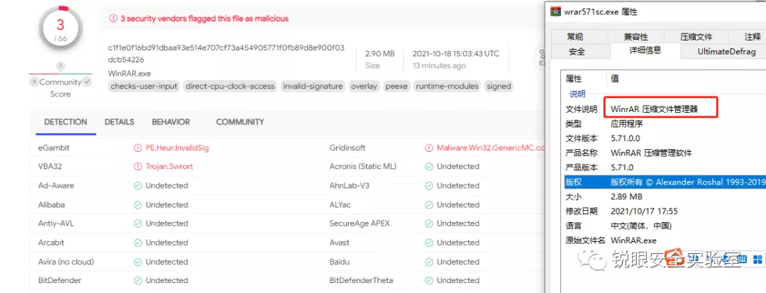The image size is (766, 293).
Task: Click the SecureAge APEX vendor name
Action: point(359,223)
